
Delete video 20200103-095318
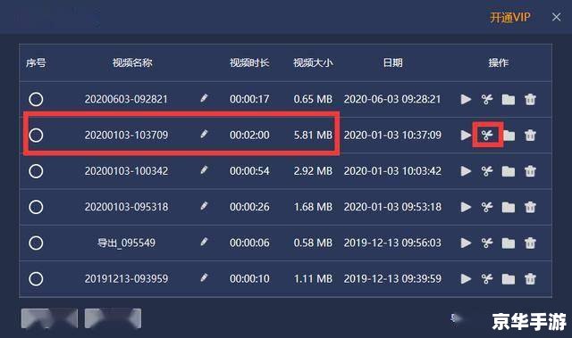[530, 207]
